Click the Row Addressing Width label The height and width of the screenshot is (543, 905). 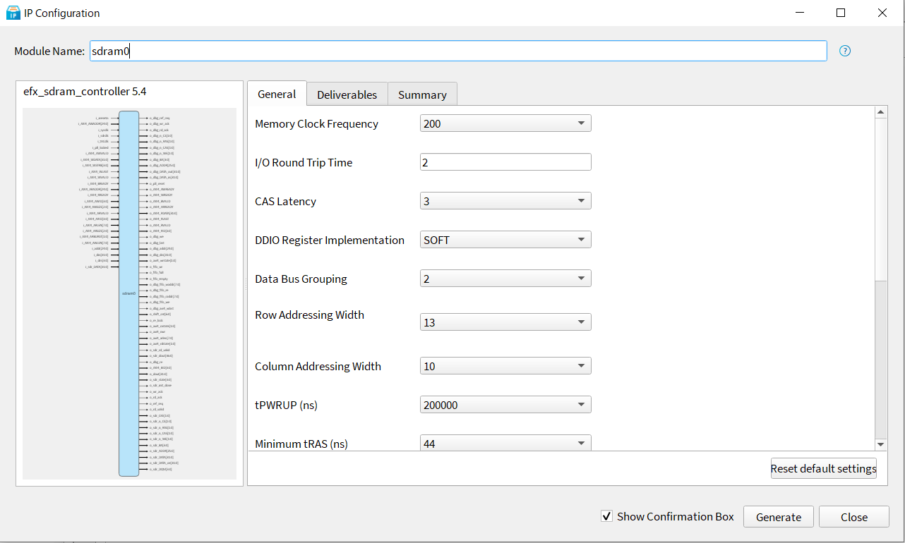tap(309, 315)
